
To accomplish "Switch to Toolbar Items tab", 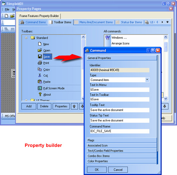I will 60,22.
